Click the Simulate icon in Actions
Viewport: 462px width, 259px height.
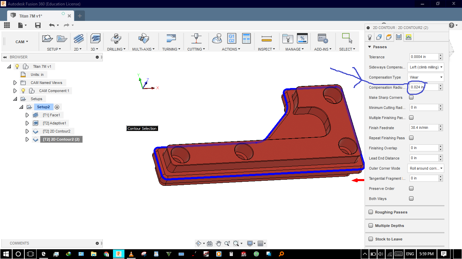coord(217,38)
